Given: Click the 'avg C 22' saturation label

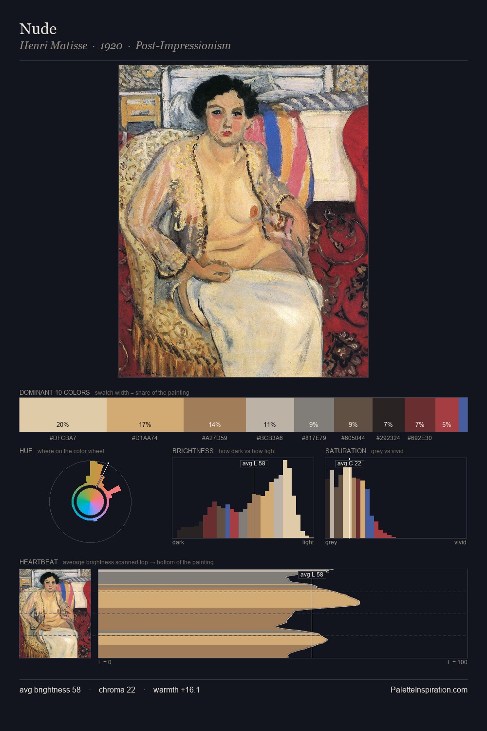Looking at the screenshot, I should point(349,463).
